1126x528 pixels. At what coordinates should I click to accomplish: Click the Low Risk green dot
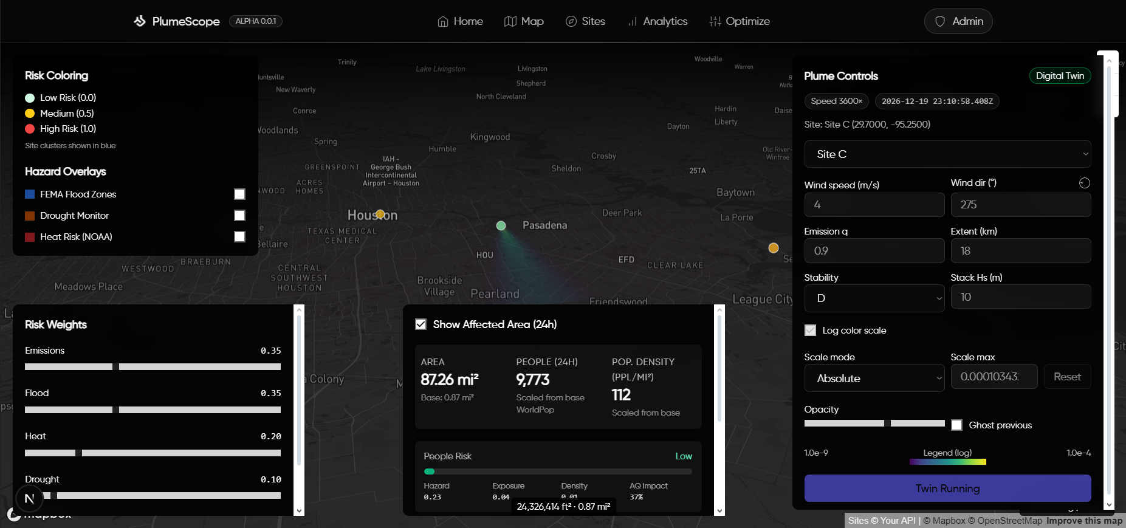(30, 98)
